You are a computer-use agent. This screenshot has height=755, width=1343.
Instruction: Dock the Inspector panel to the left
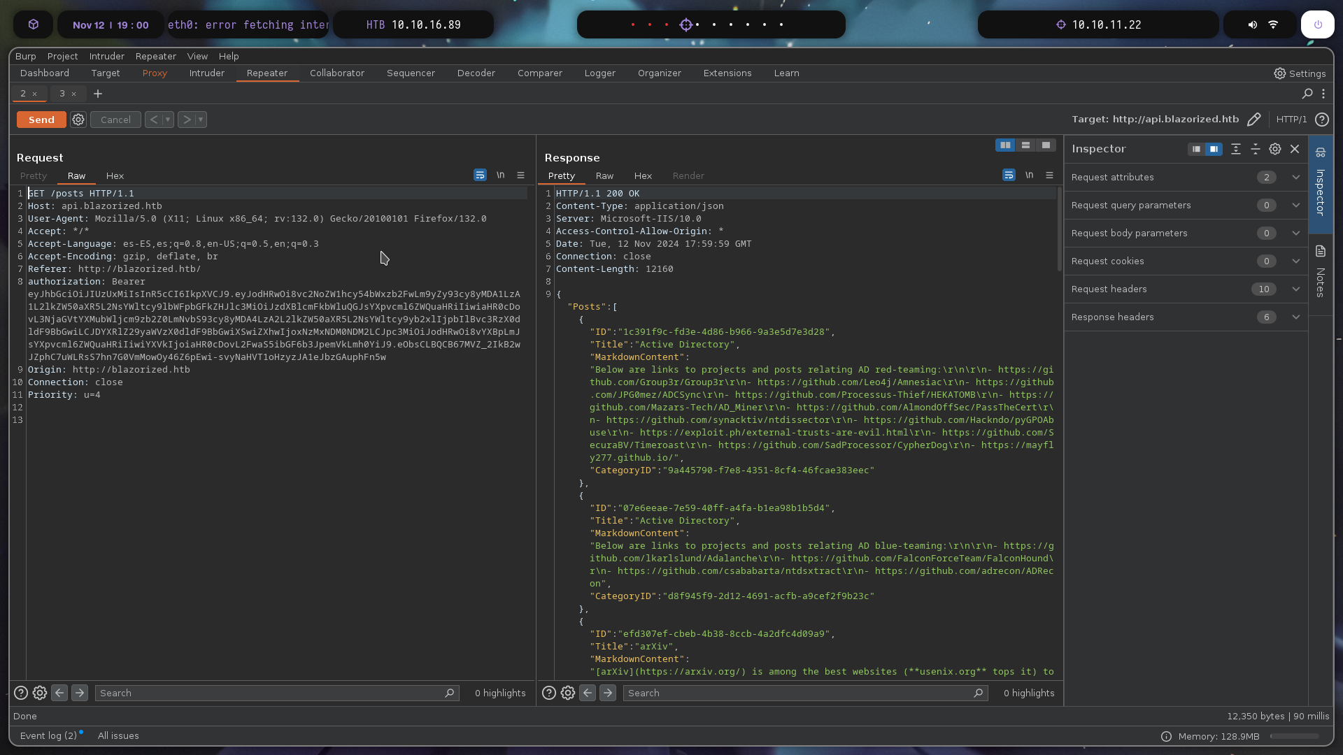[1197, 149]
